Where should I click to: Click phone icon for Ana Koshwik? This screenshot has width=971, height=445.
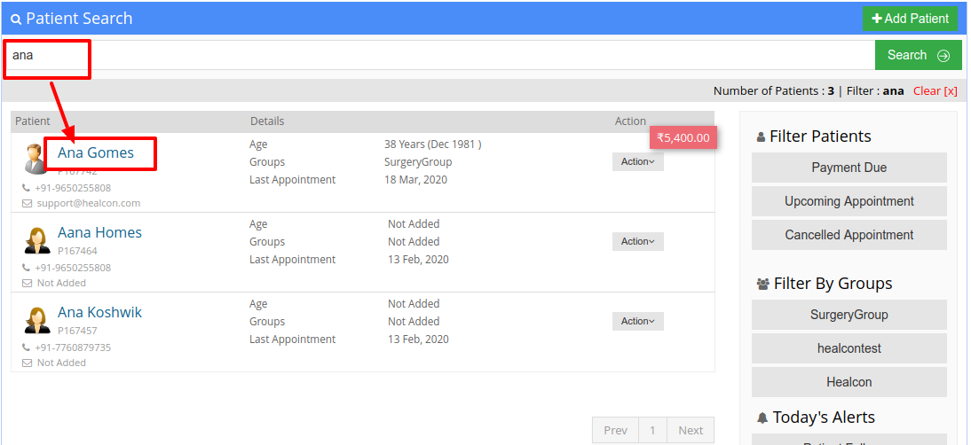(x=26, y=347)
